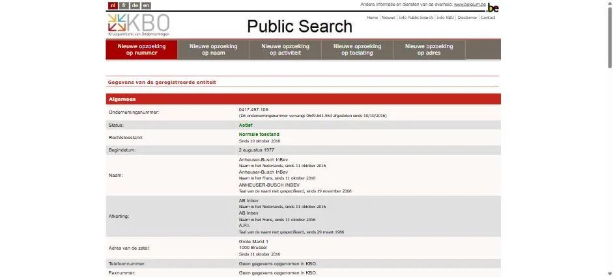Select Nieuwe opzoeking op naam tab
Image resolution: width=613 pixels, height=277 pixels.
[214, 49]
